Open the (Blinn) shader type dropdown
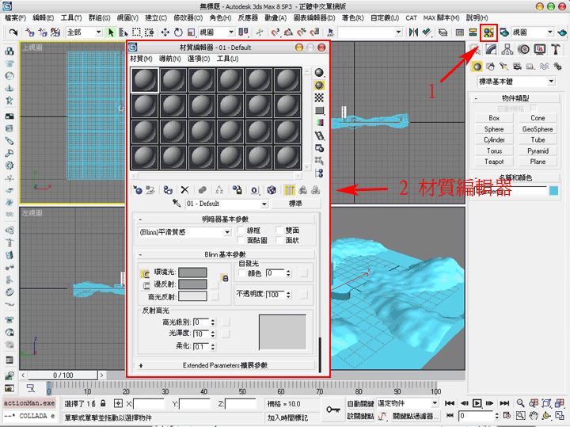 [x=227, y=232]
